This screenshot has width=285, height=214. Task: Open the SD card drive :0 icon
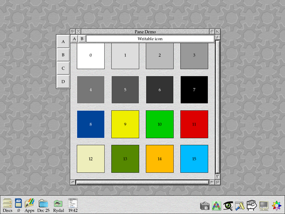click(x=18, y=205)
